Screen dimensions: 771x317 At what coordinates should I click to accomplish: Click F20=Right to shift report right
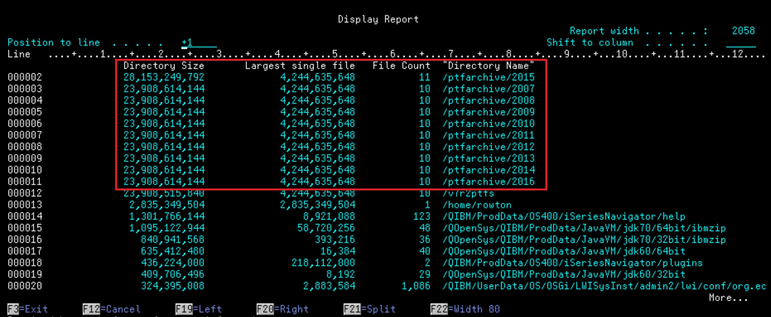(x=282, y=309)
